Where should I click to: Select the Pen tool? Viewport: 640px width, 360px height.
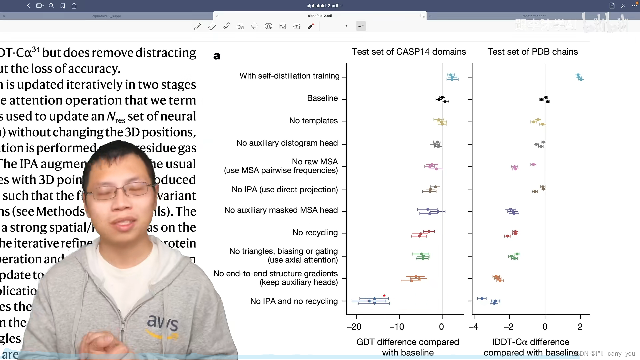(197, 26)
